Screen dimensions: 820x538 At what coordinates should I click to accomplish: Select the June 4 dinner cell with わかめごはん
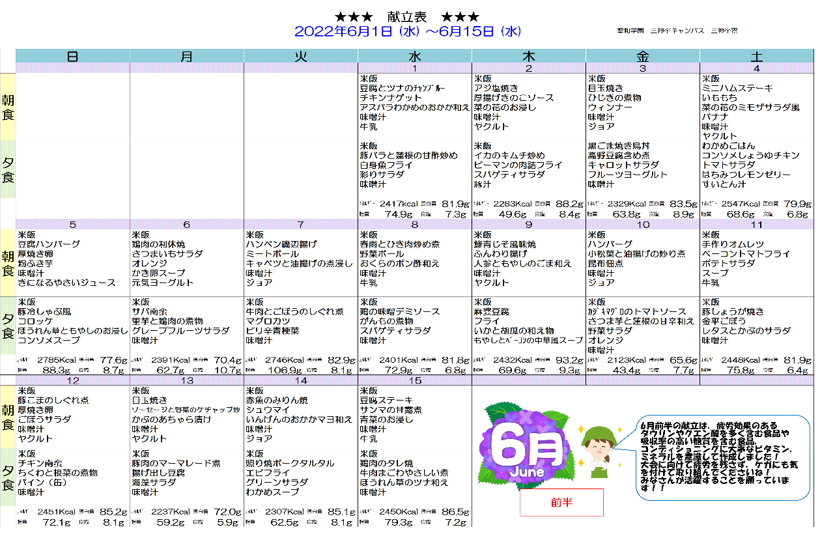756,165
